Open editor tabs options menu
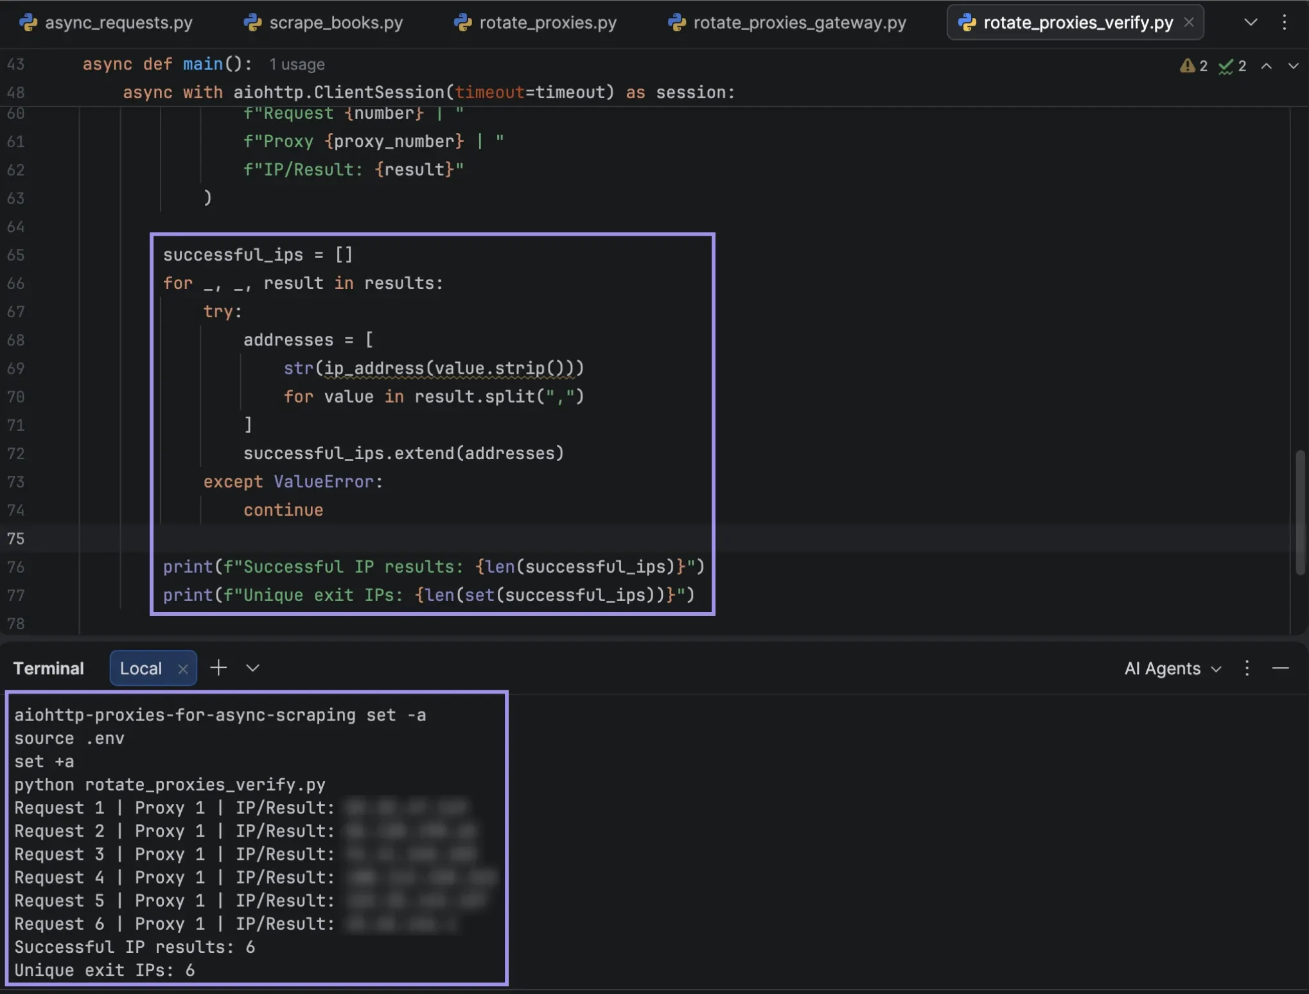 click(1284, 22)
